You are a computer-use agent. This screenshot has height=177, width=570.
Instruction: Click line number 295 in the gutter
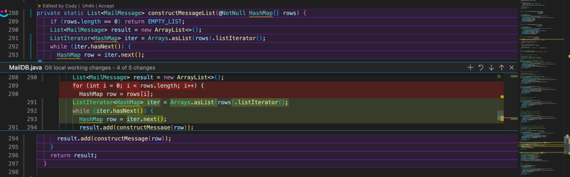(x=13, y=147)
